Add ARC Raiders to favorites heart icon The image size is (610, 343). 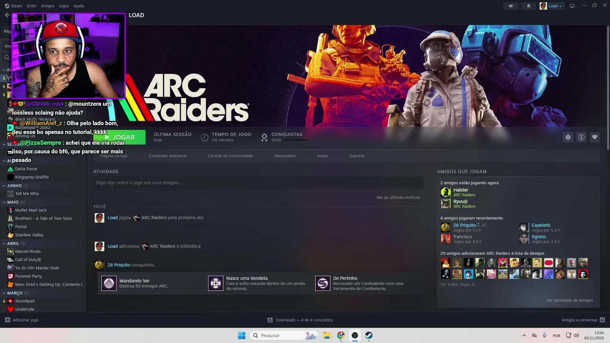[x=595, y=137]
